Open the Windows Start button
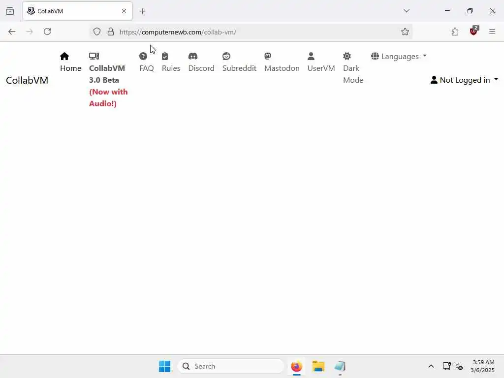This screenshot has height=378, width=504. coord(164,366)
